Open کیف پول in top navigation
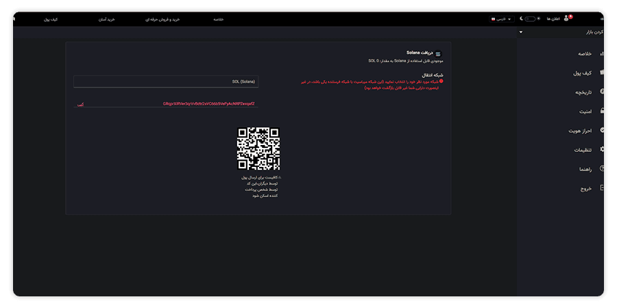617x308 pixels. [51, 19]
